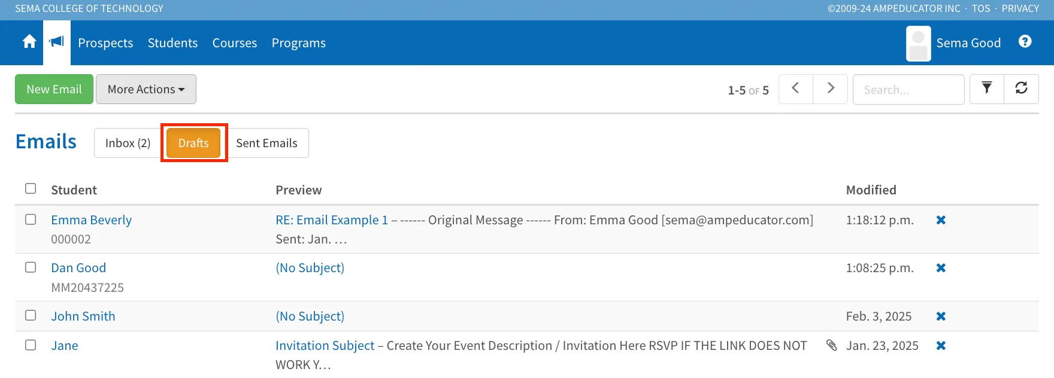The height and width of the screenshot is (378, 1054).
Task: Open the RE: Email Example 1 draft
Action: 332,220
